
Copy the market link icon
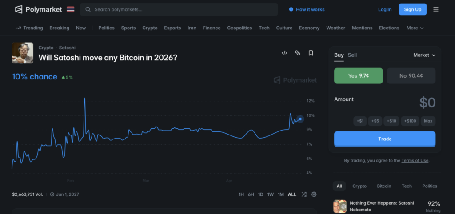coord(298,53)
